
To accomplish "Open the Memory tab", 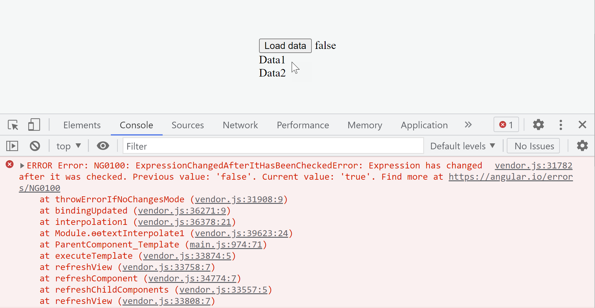I will [365, 125].
